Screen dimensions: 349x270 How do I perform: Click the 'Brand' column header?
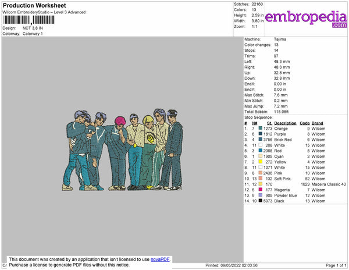tap(317, 123)
